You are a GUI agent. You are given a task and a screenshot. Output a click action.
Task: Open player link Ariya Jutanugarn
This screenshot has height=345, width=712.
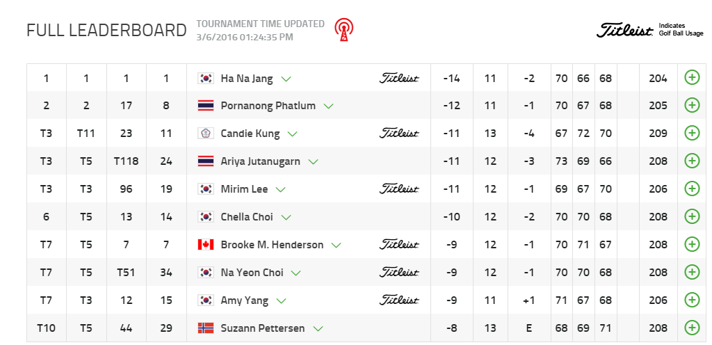260,161
